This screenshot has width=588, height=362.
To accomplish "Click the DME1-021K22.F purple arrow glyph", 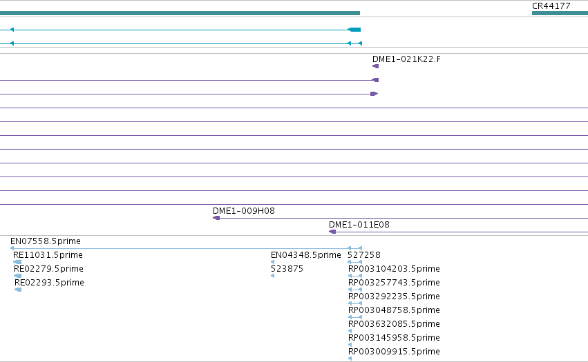I will pos(375,66).
